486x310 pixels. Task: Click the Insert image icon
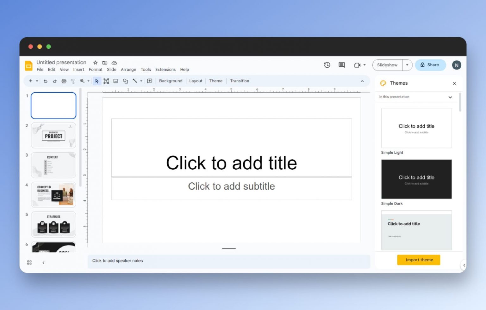[115, 81]
